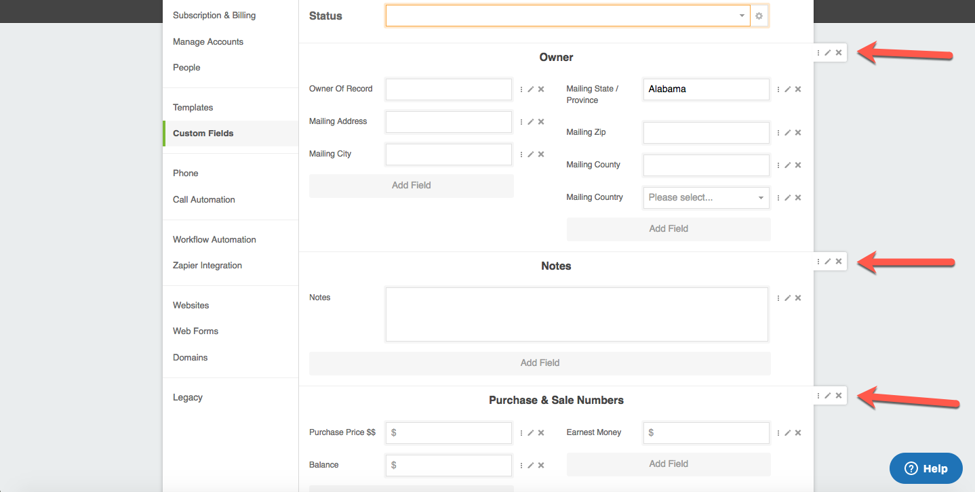
Task: Edit the Mailing Zip field
Action: point(788,133)
